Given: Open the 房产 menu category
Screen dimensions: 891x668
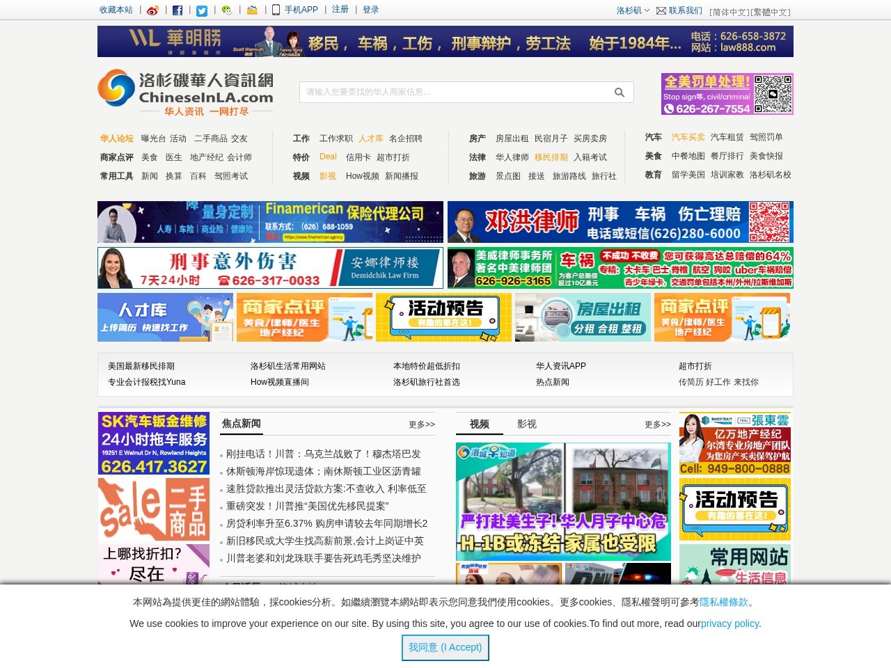Looking at the screenshot, I should [x=478, y=138].
